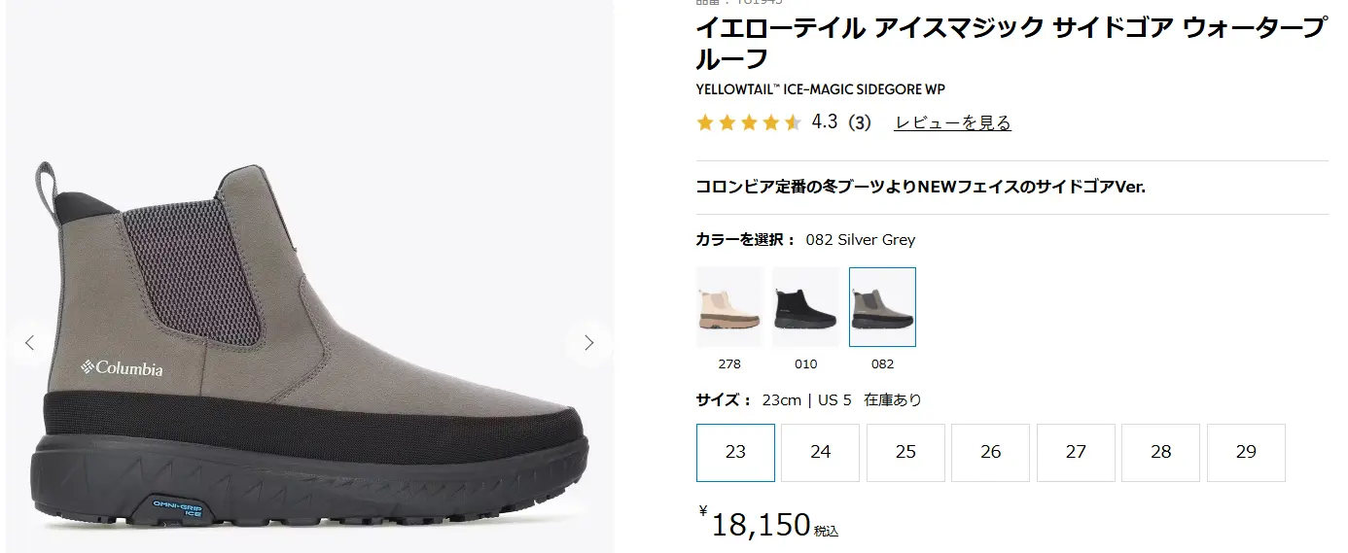Pick size 27 option
This screenshot has width=1348, height=553.
pos(1076,452)
